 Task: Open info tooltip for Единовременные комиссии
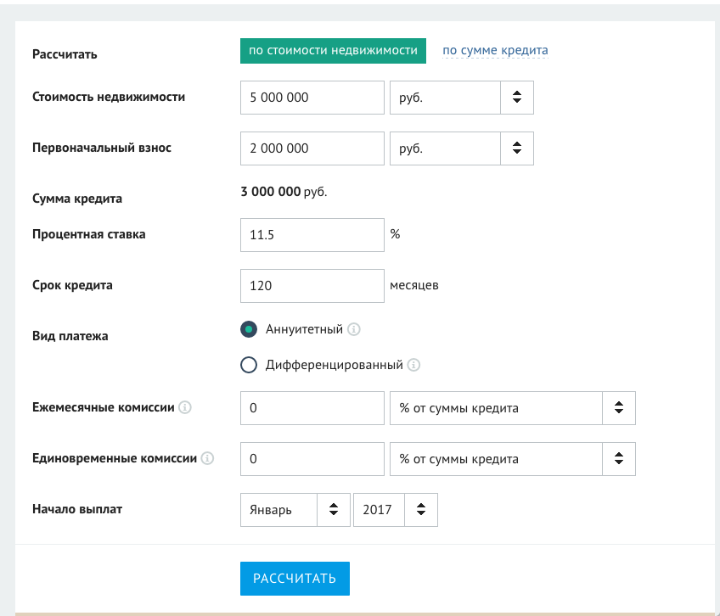pyautogui.click(x=207, y=458)
